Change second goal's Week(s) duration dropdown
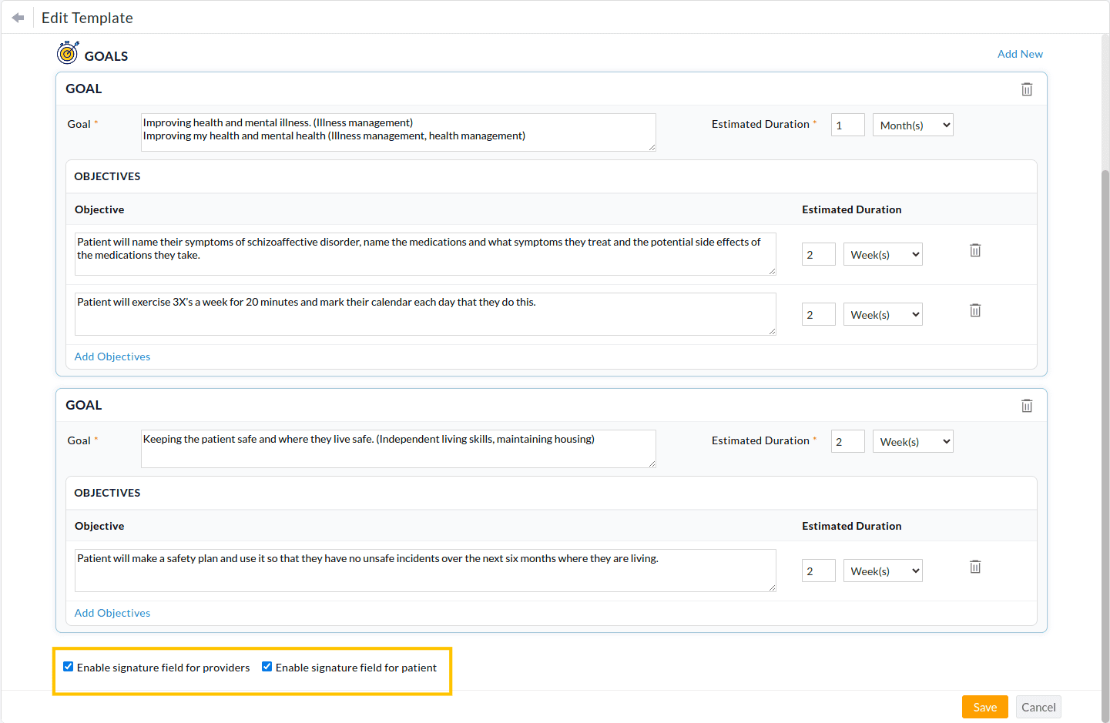Viewport: 1110px width, 723px height. coord(913,441)
